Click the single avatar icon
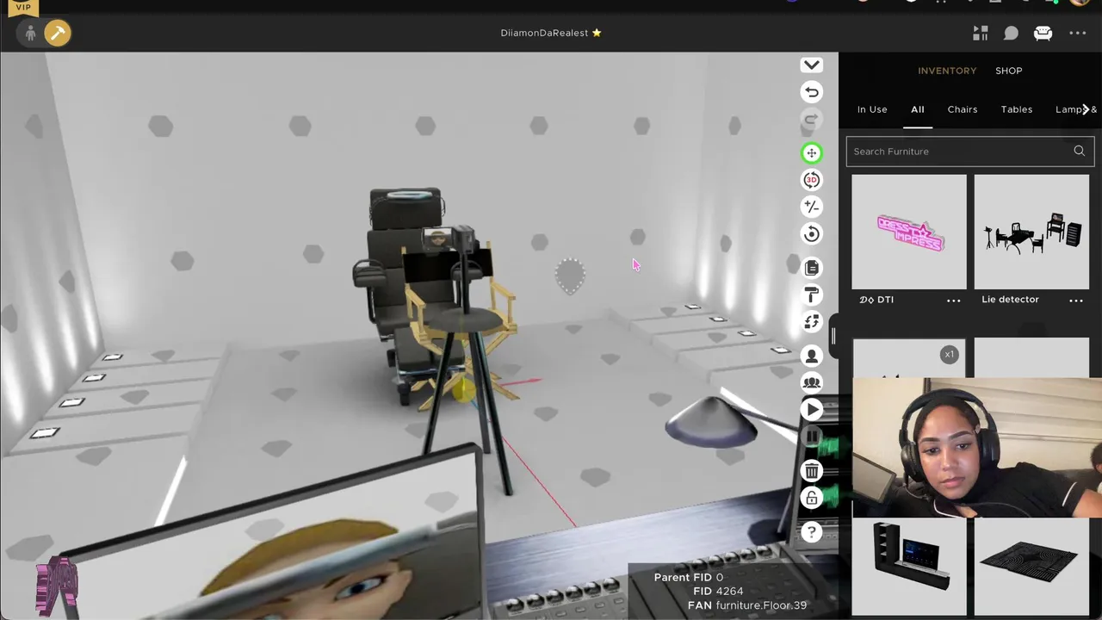This screenshot has width=1102, height=620. (x=811, y=356)
